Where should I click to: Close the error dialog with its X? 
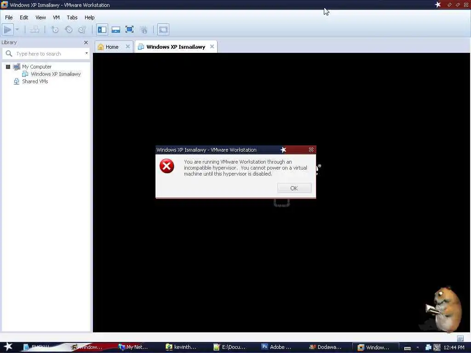(x=311, y=150)
